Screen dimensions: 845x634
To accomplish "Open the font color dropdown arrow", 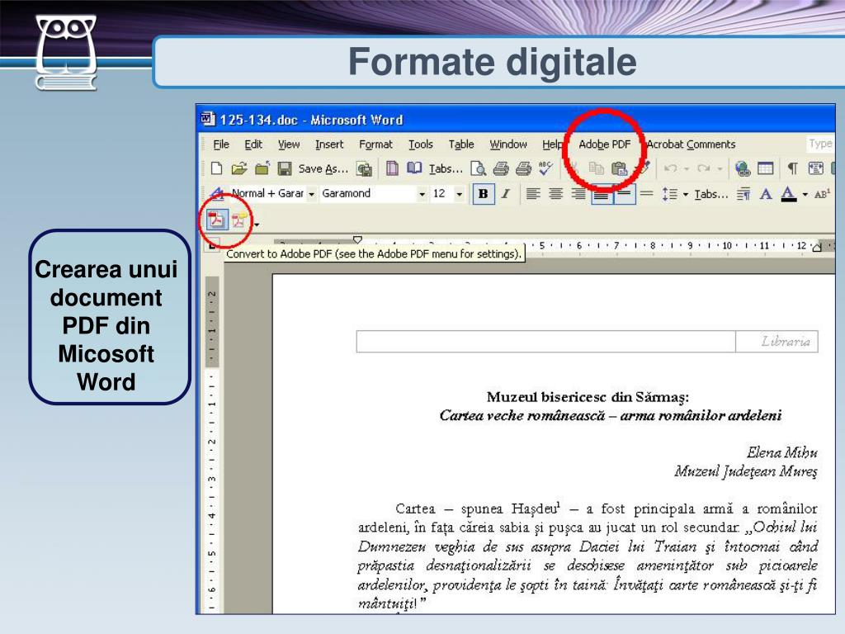I will 805,194.
